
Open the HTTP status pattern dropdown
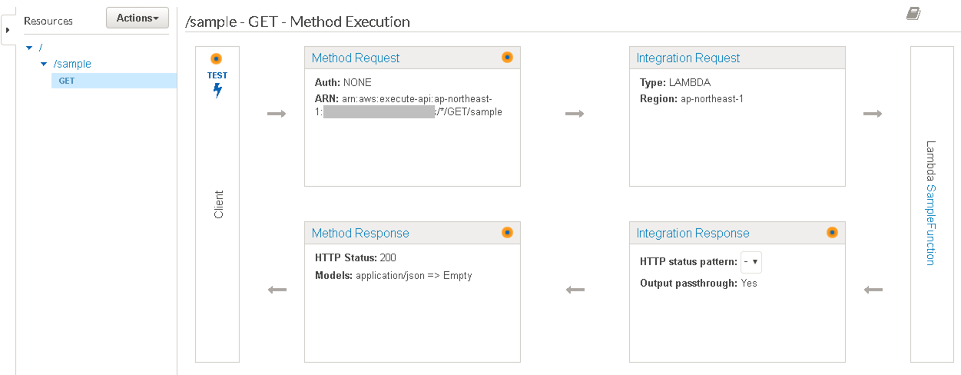coord(751,262)
